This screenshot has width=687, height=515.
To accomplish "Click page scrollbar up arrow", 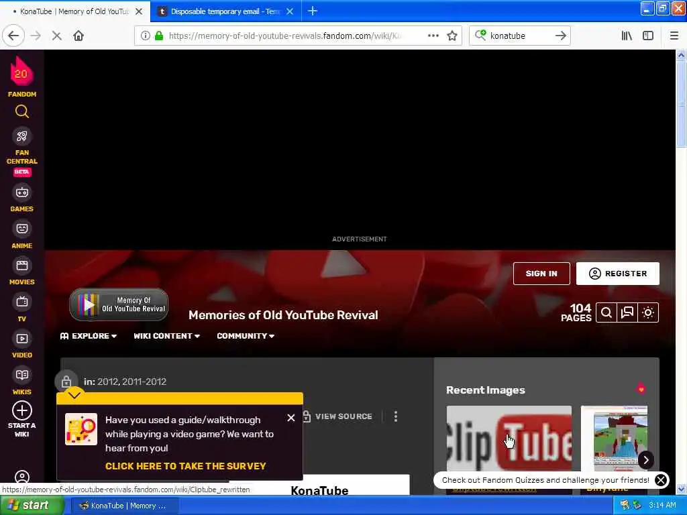I will pyautogui.click(x=681, y=56).
